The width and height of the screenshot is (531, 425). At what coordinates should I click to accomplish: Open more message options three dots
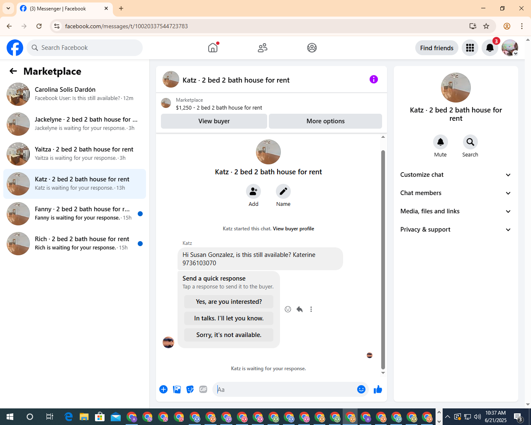coord(311,309)
